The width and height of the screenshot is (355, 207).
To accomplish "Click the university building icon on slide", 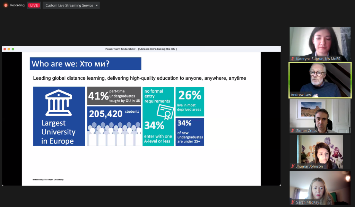I will [x=59, y=103].
